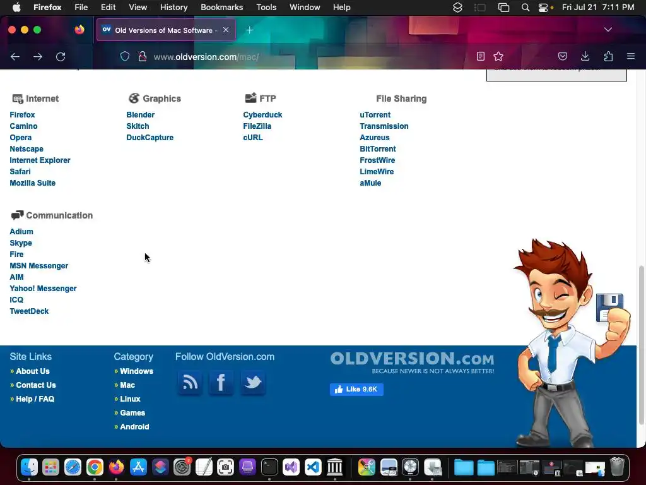Select the Old Versions of Mac Software tab
This screenshot has height=485, width=646.
click(x=166, y=30)
